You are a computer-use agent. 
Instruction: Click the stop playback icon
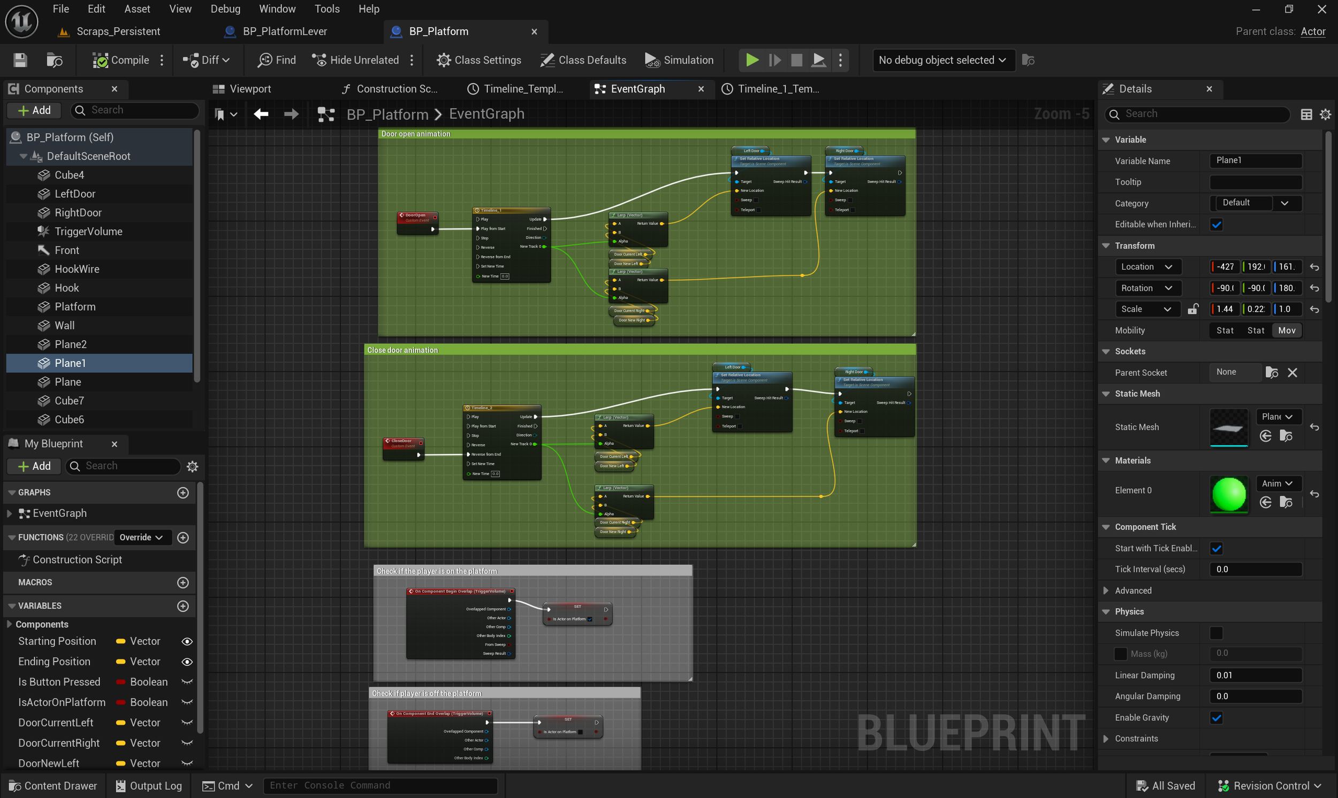pyautogui.click(x=796, y=60)
